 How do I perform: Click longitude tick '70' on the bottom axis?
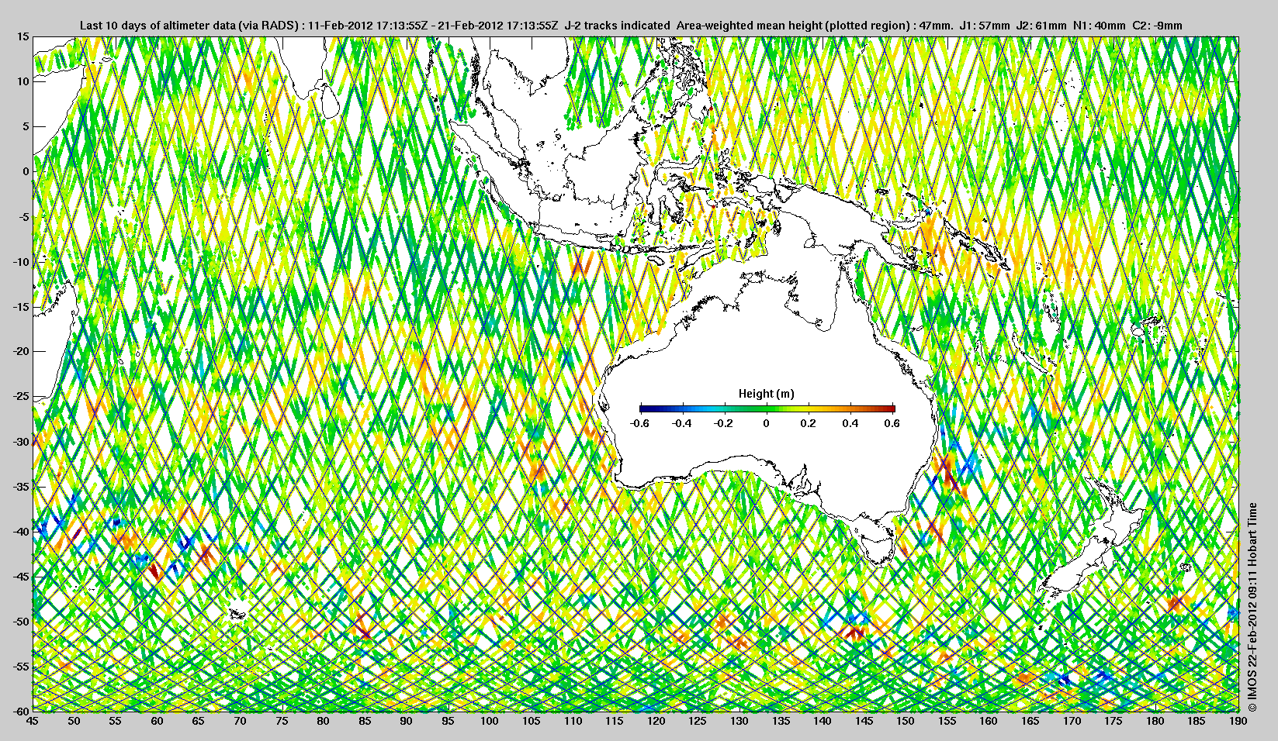point(240,721)
